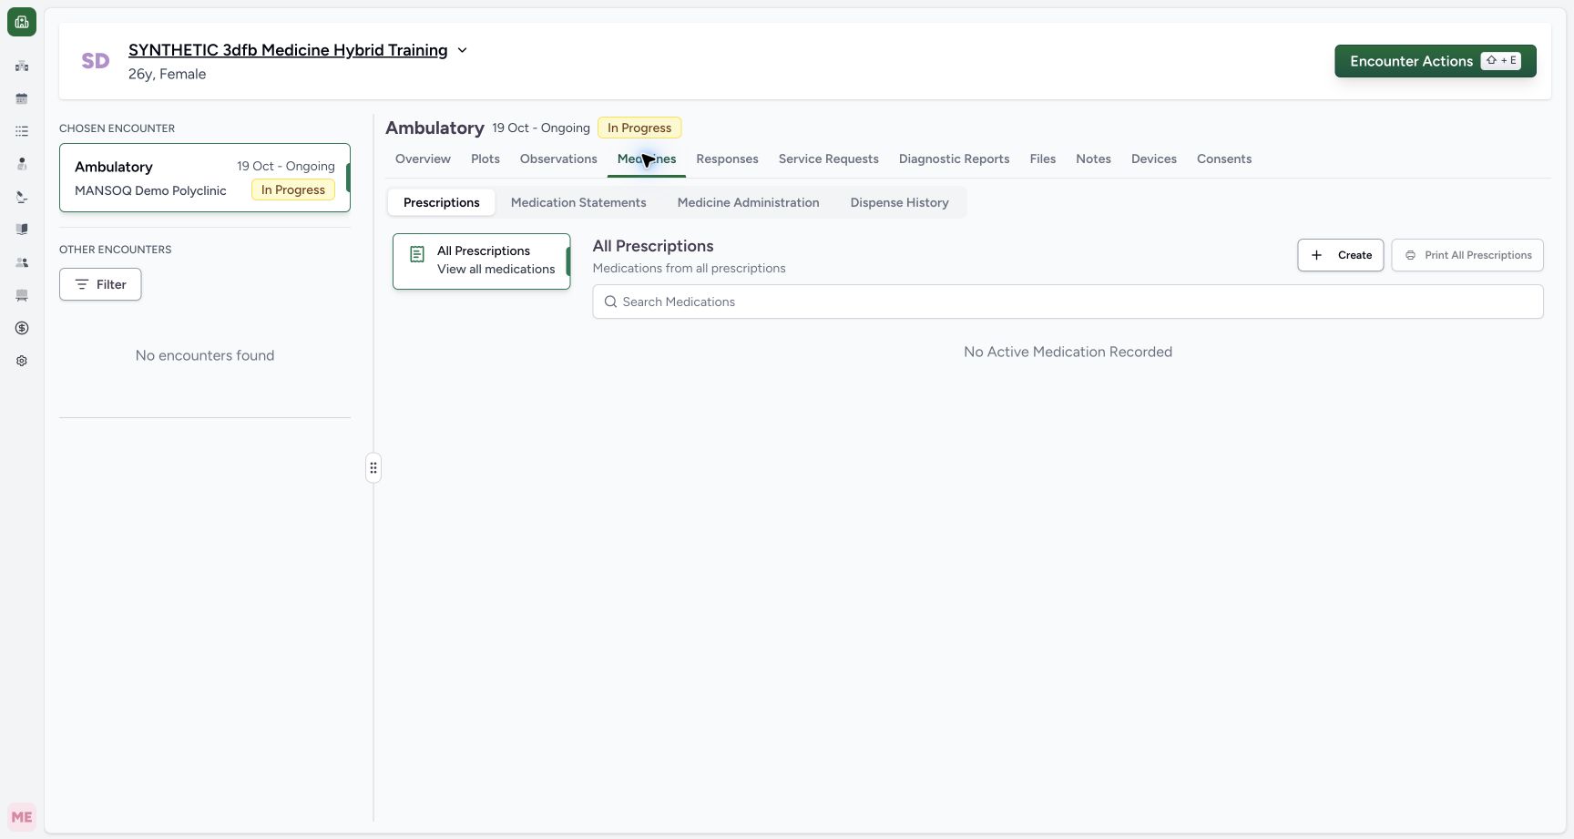1574x839 pixels.
Task: Open the checklist queue sidebar icon
Action: click(x=22, y=131)
